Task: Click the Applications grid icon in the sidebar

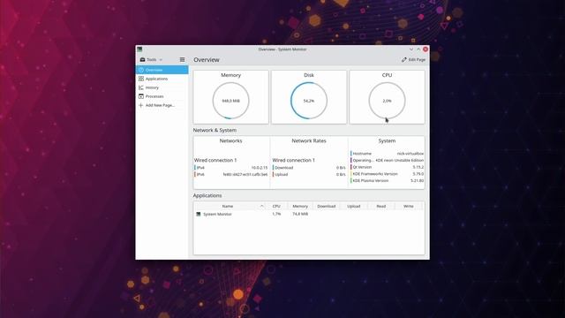Action: [x=141, y=79]
